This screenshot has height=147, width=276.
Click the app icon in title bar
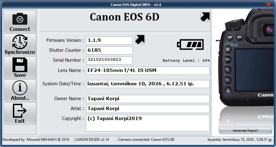pyautogui.click(x=5, y=5)
